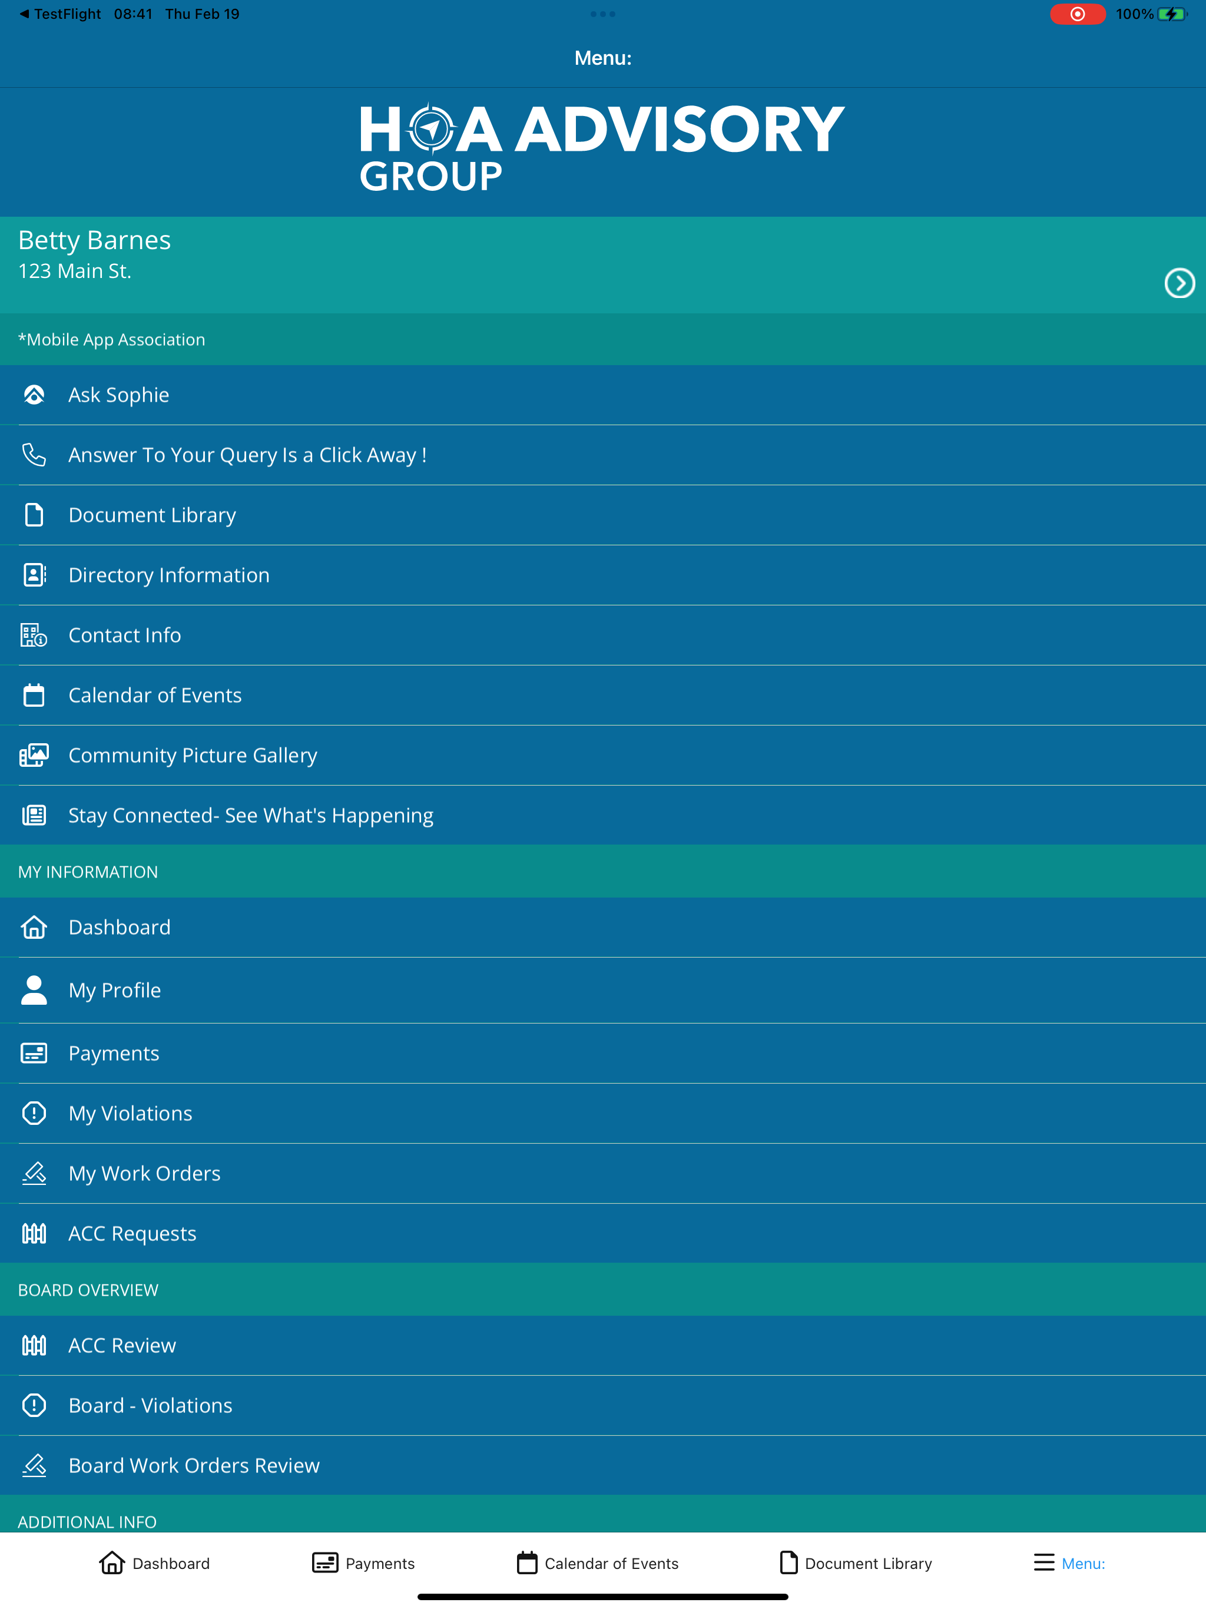
Task: Select the Menu tab in bottom bar
Action: tap(1069, 1563)
